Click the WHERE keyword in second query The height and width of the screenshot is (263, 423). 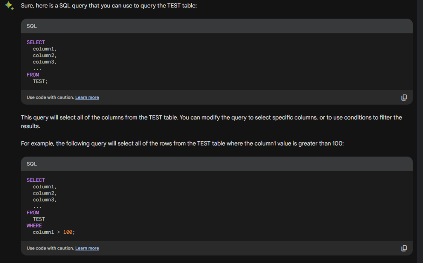pyautogui.click(x=34, y=225)
